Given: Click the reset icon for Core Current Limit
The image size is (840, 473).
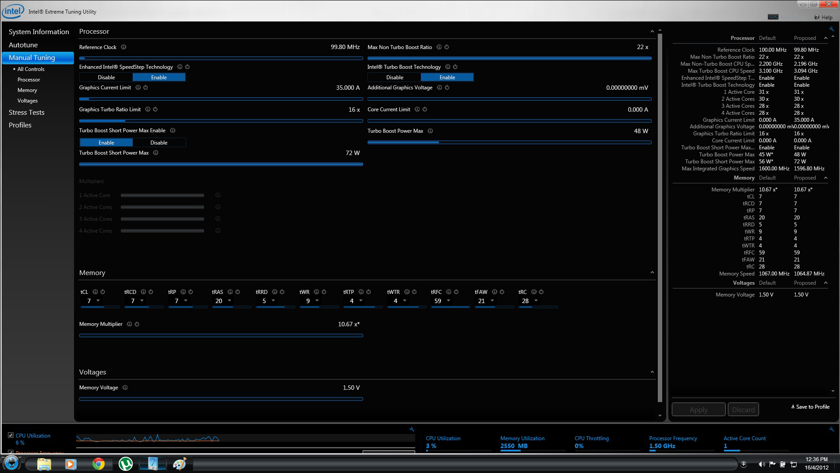Looking at the screenshot, I should 425,109.
